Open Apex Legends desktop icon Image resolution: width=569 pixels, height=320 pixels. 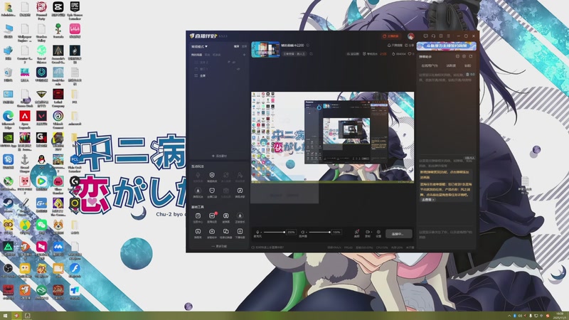tap(25, 119)
